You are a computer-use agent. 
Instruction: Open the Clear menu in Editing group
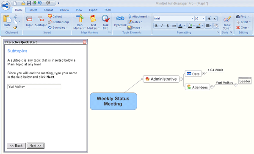[x=243, y=27]
